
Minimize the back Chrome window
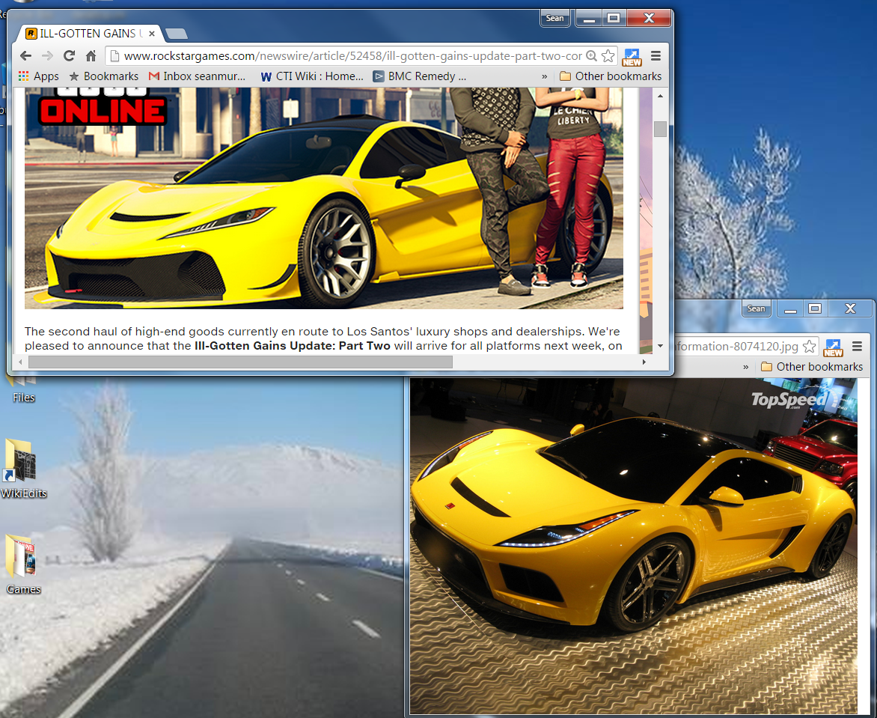click(790, 309)
